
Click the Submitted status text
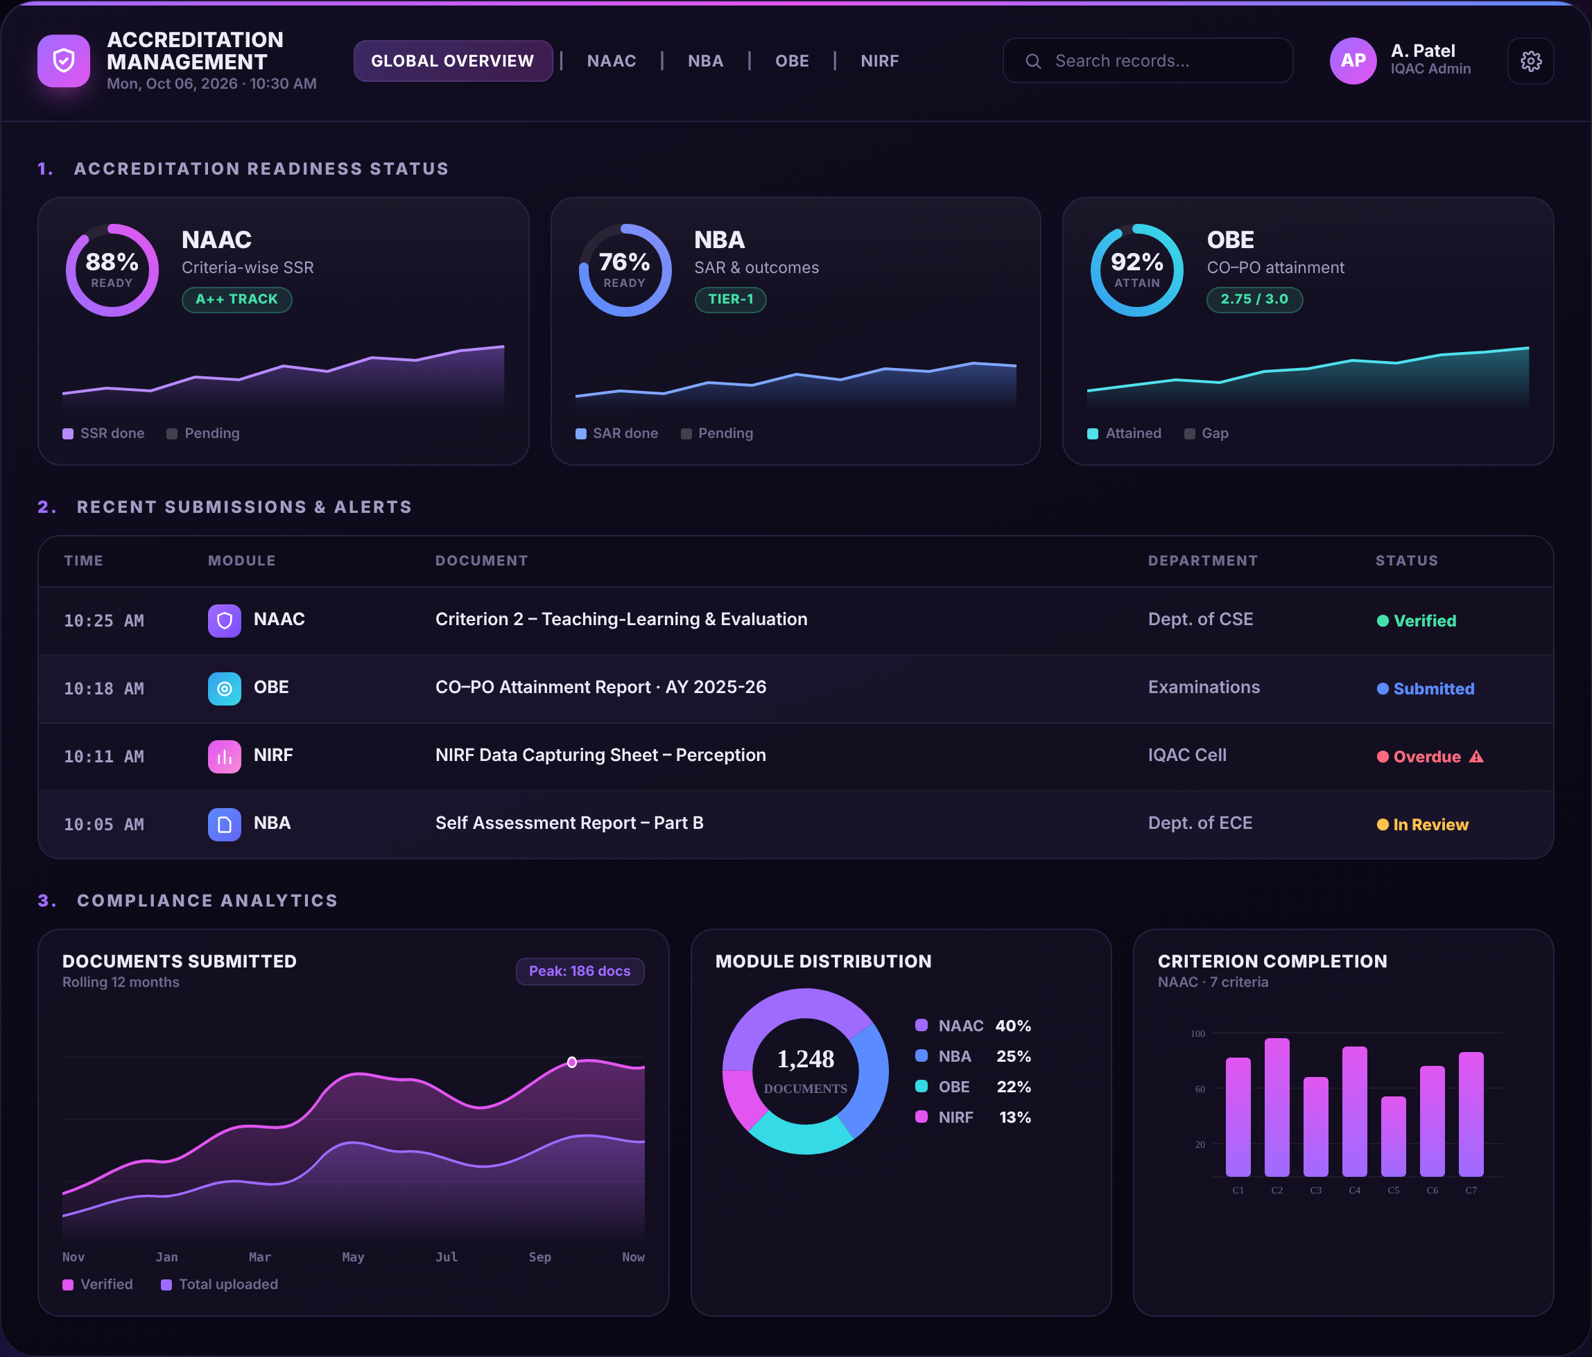[1434, 689]
